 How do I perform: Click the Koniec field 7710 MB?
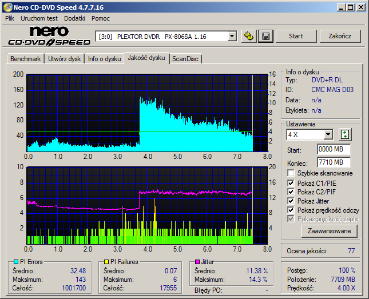pos(334,162)
